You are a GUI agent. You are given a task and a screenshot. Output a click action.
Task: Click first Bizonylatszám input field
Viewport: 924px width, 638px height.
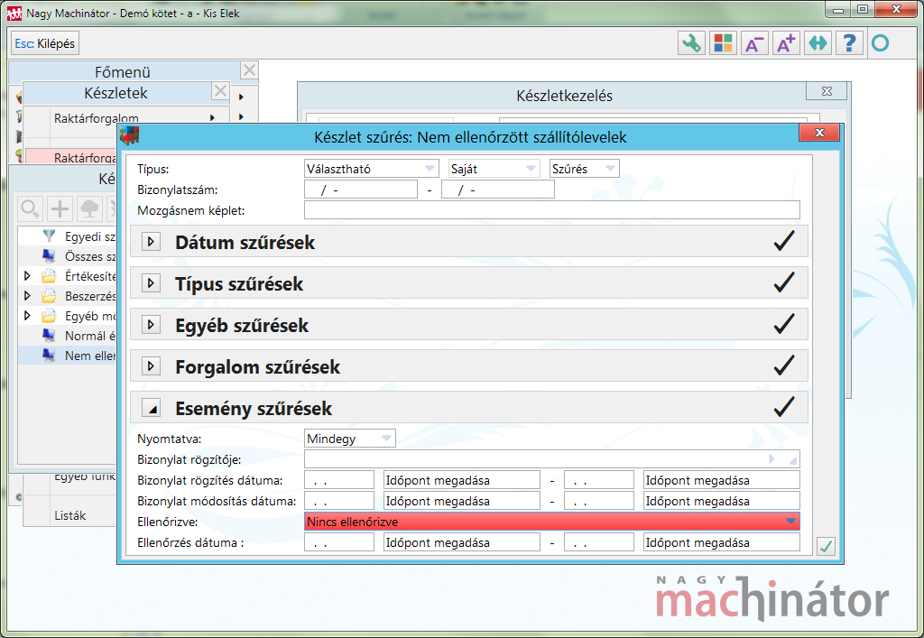click(361, 190)
